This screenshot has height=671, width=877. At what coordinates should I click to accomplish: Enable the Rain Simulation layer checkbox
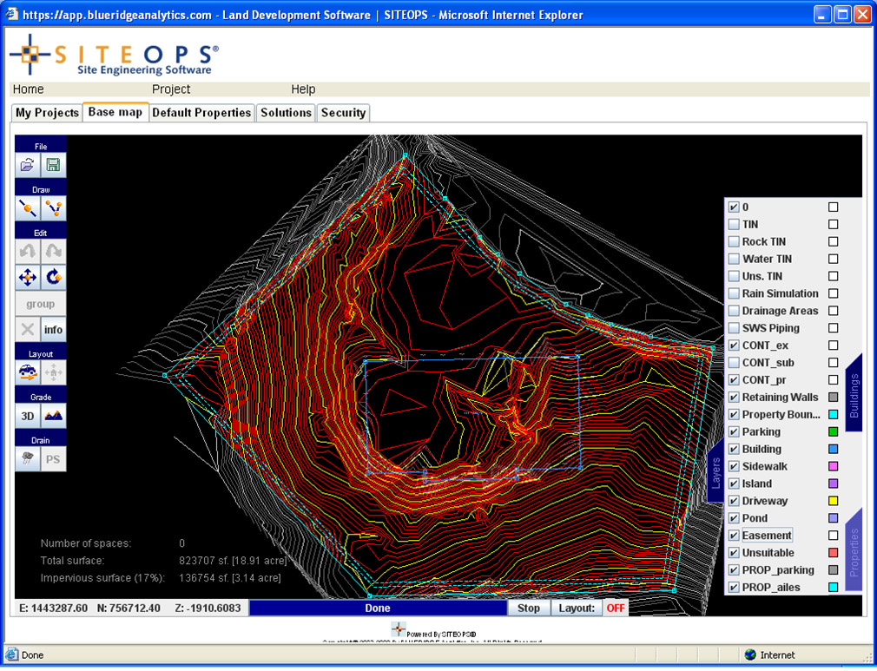734,293
